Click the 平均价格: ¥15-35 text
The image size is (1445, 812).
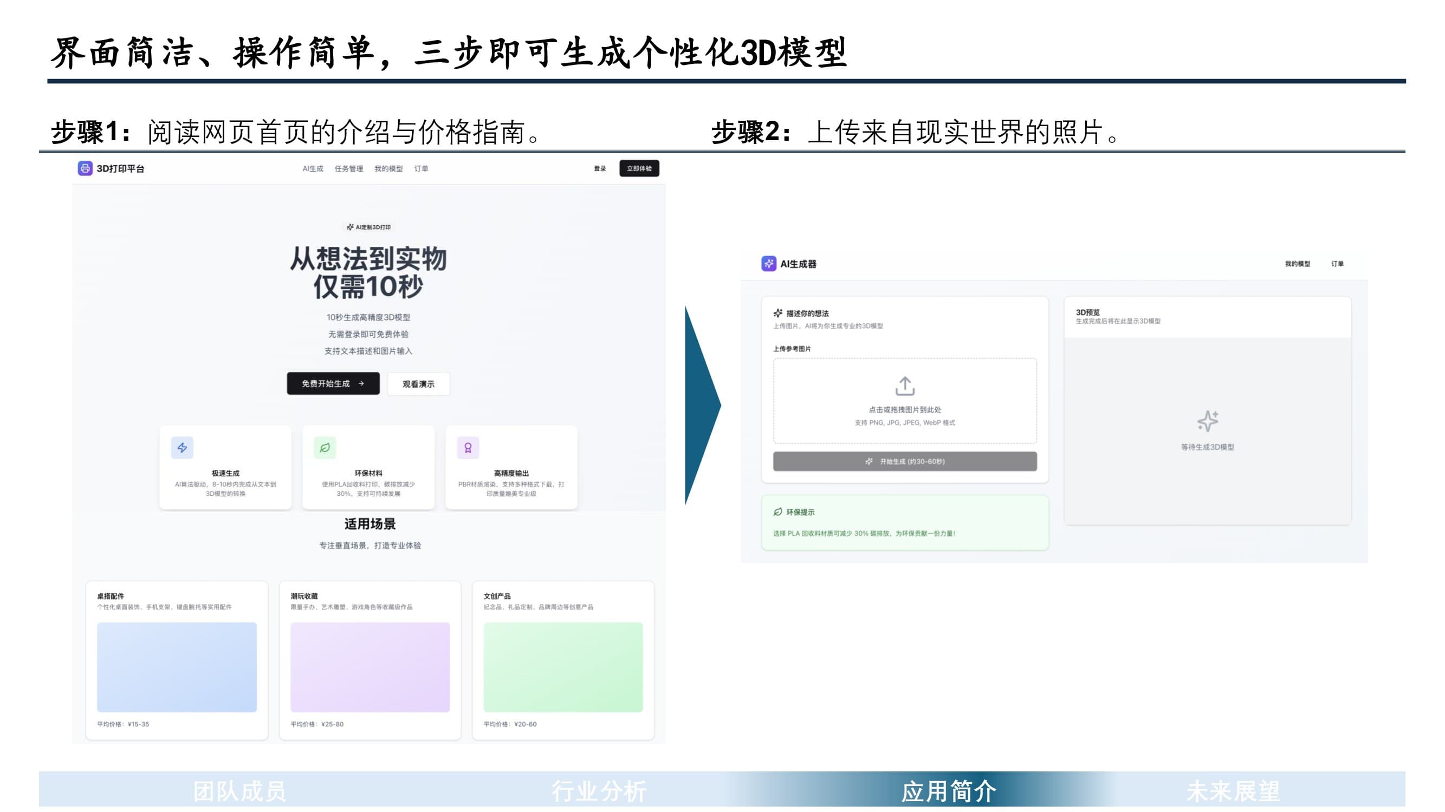[123, 724]
